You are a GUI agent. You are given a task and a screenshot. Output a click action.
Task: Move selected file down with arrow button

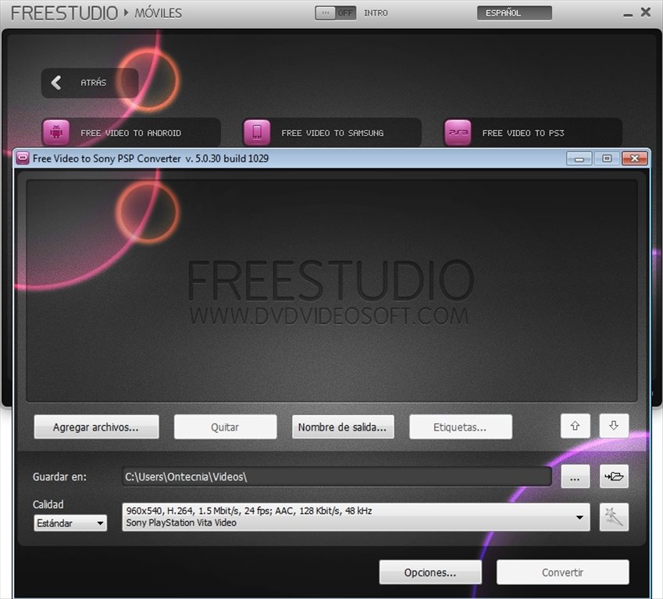click(x=614, y=426)
